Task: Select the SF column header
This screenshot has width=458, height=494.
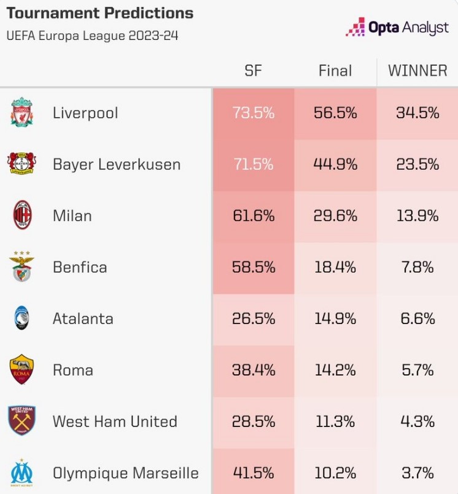Action: [253, 71]
